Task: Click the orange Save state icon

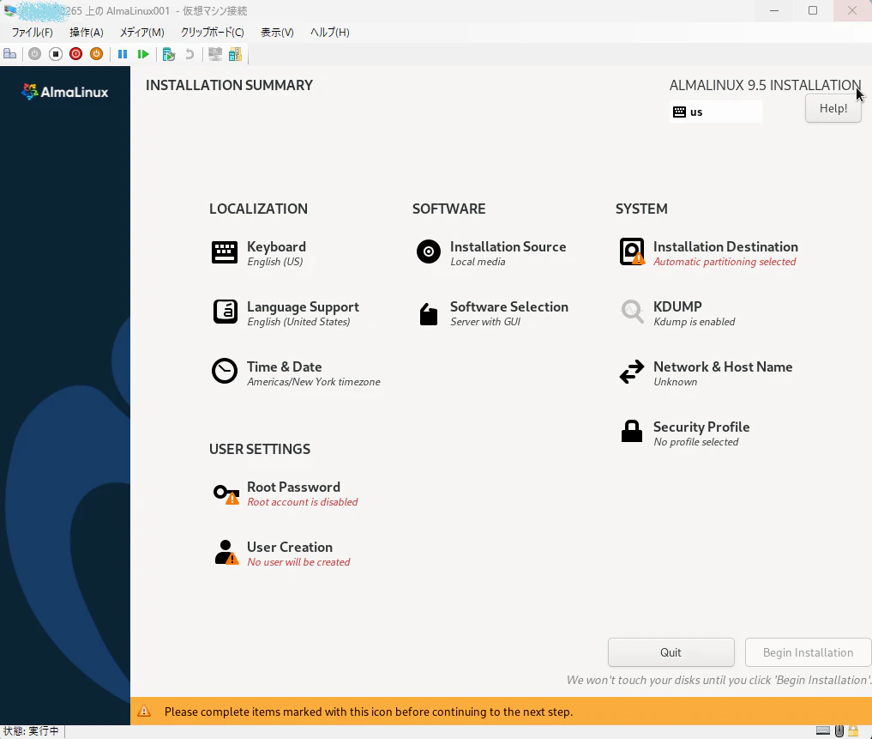Action: click(x=96, y=54)
